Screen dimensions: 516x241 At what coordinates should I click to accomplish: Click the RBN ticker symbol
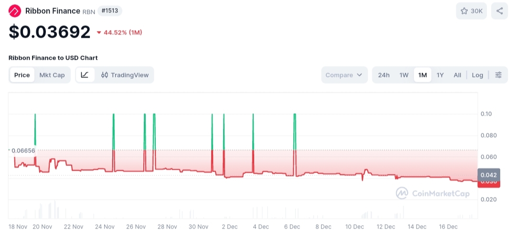88,12
